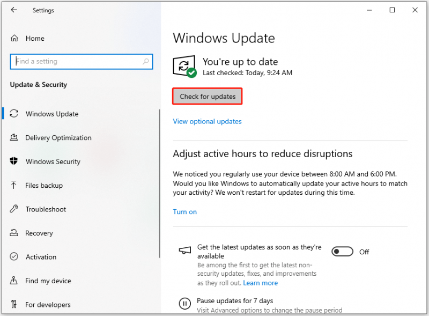Click the Windows Security shield icon
429x316 pixels.
tap(14, 161)
